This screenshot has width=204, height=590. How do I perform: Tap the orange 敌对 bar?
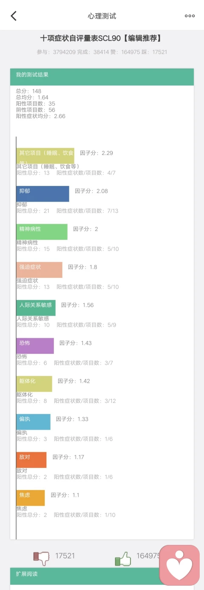click(31, 460)
